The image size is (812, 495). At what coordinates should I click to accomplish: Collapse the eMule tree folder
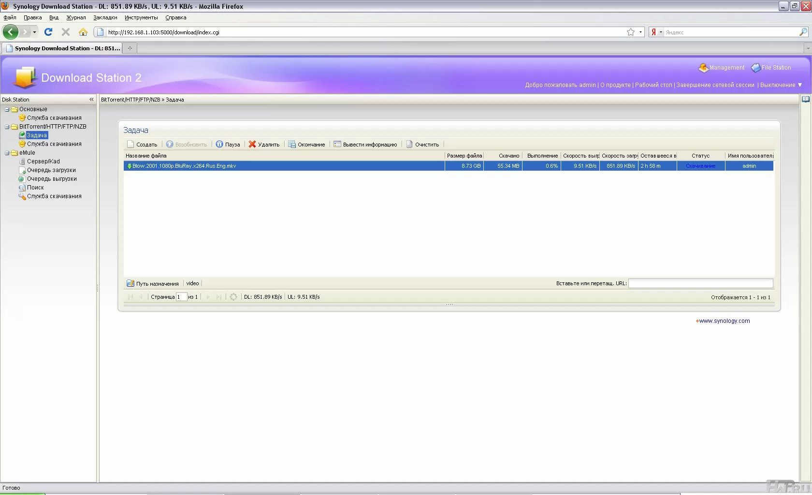point(7,153)
